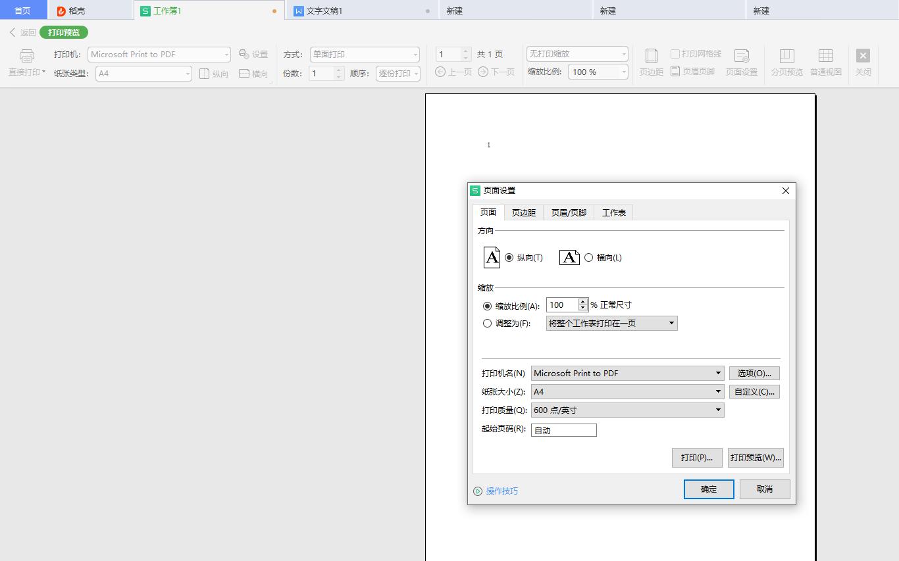Select portrait orientation radio button
Viewport: 899px width, 561px height.
[x=509, y=258]
